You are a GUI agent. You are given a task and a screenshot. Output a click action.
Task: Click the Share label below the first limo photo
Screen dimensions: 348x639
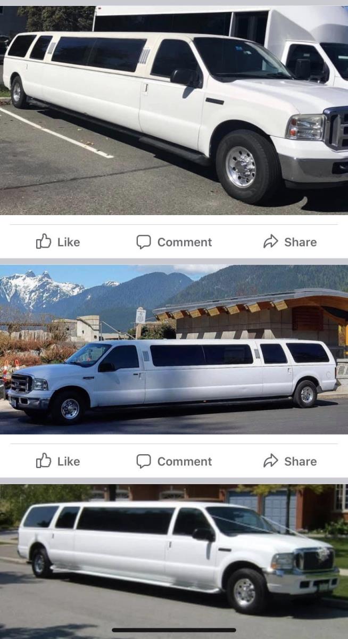(300, 242)
